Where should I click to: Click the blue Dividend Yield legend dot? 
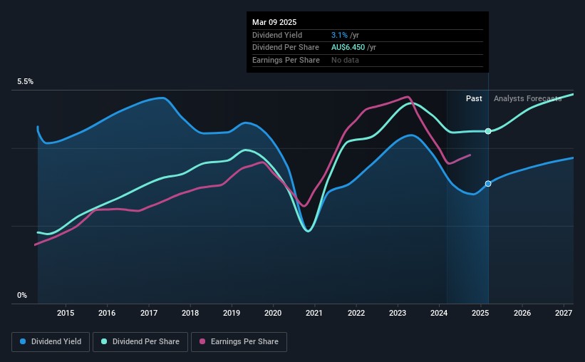(23, 342)
